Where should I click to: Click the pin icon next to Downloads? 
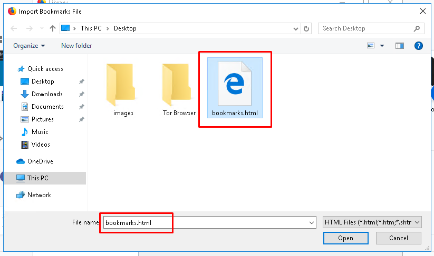point(81,94)
